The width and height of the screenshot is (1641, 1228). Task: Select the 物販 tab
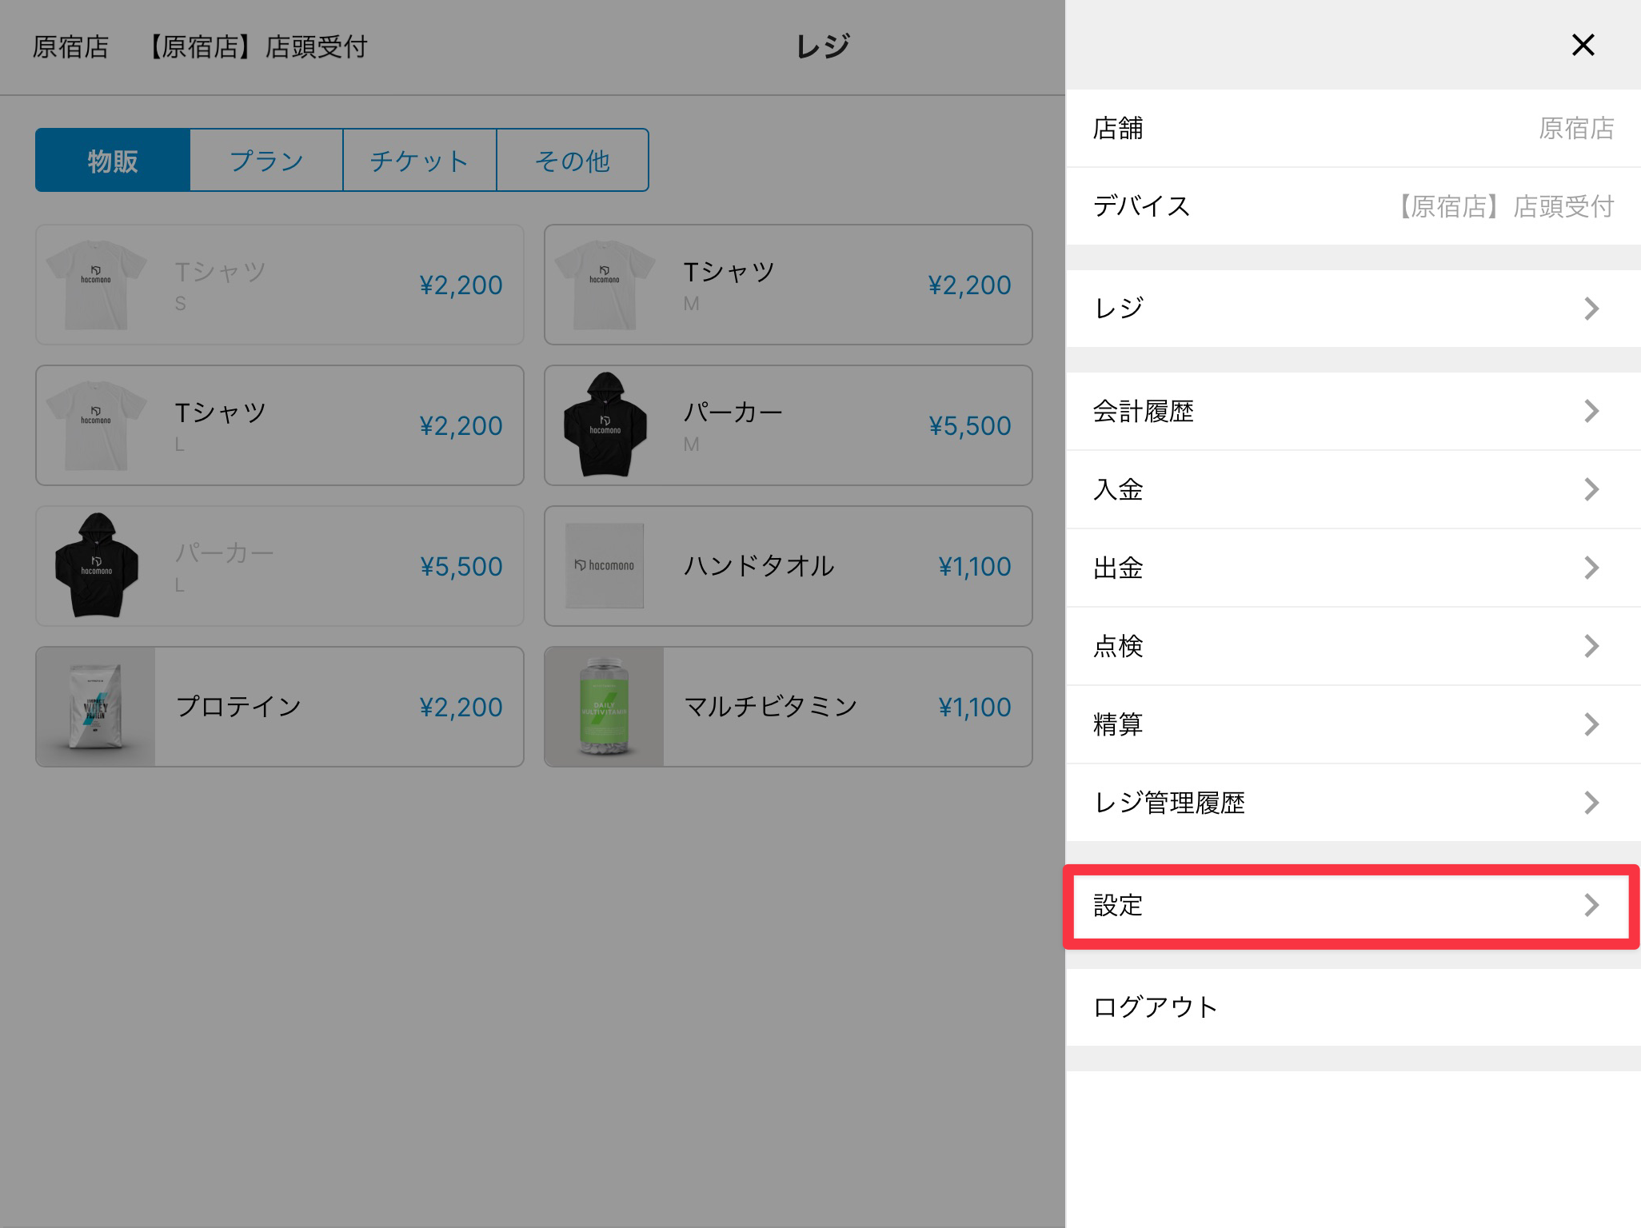coord(113,161)
